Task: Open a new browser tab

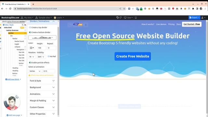Action: (33, 4)
